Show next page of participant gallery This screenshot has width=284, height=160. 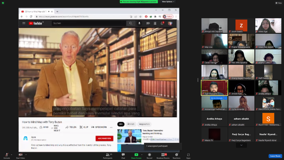tap(241, 145)
